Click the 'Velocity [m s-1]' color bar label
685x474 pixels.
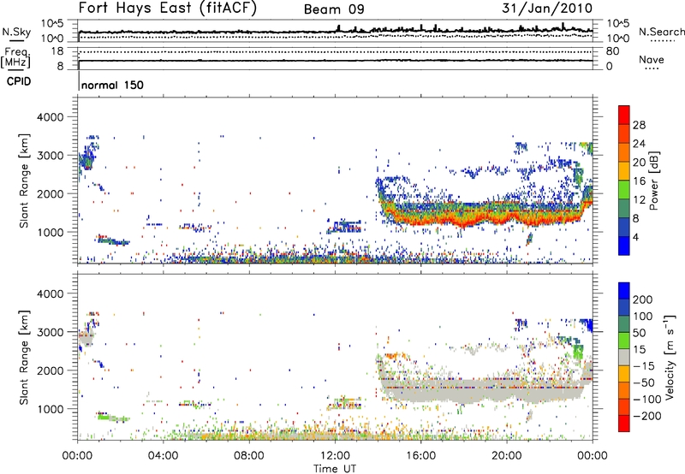670,357
